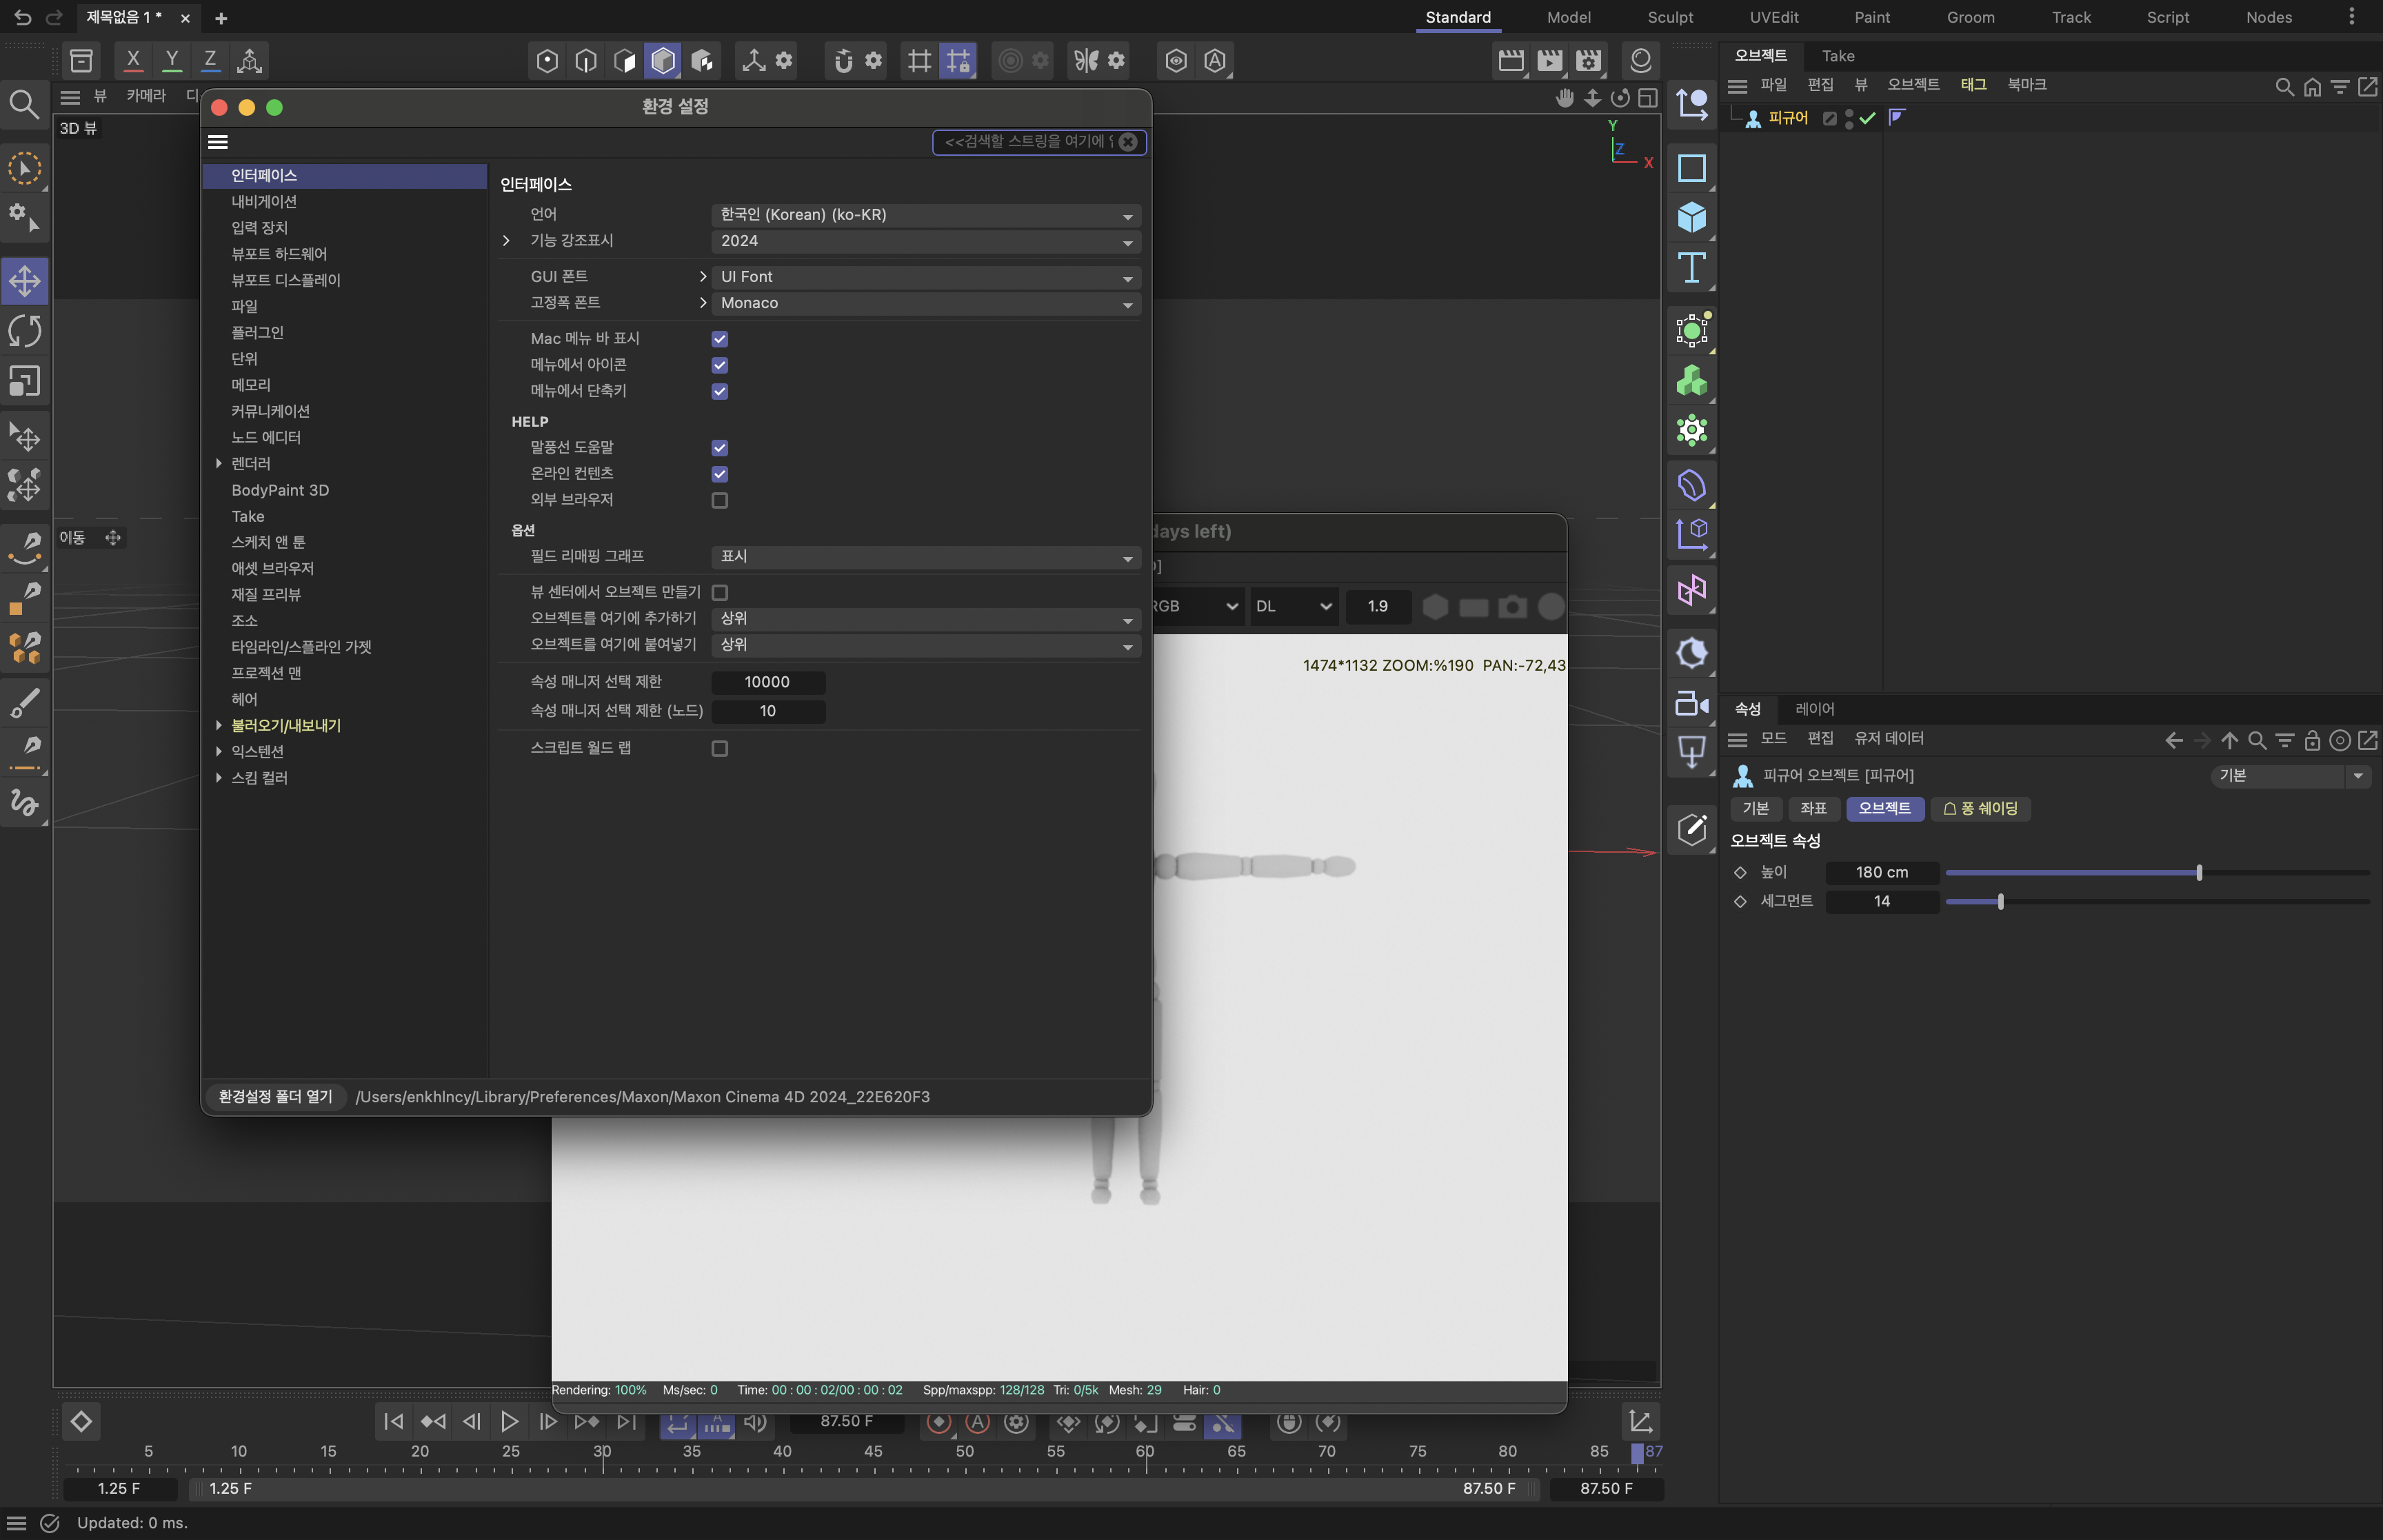Switch to the Take tab
This screenshot has height=1540, width=2383.
1837,56
